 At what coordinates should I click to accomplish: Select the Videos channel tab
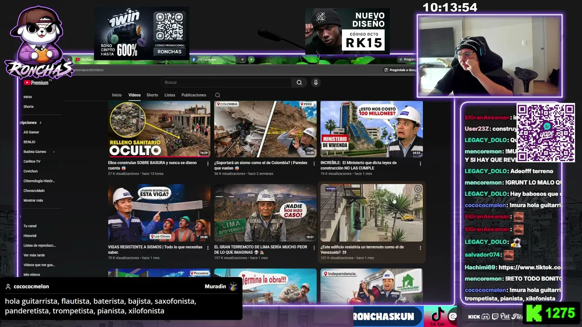click(x=135, y=95)
